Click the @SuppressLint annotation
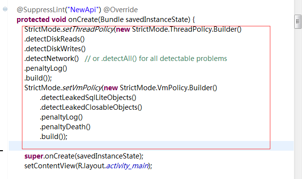Screen dimensions: 302x179 (x=41, y=10)
